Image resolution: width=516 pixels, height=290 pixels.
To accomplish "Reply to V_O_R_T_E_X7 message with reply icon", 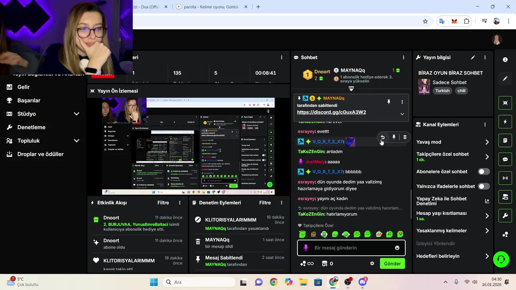I will pos(383,137).
